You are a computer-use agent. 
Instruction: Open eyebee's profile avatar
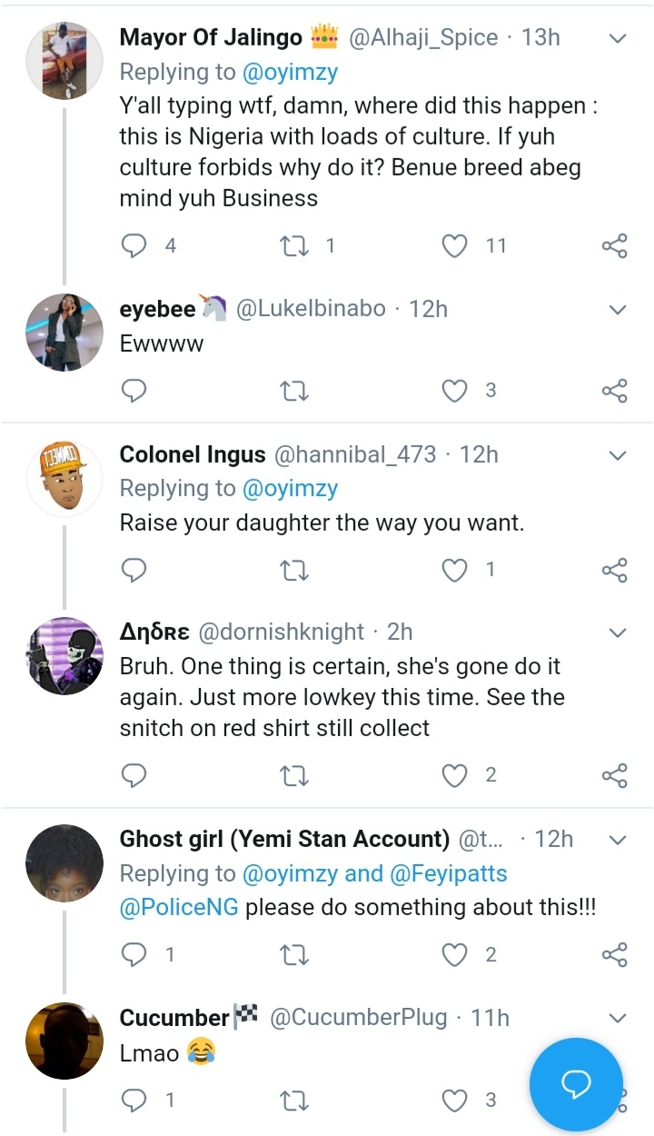64,334
